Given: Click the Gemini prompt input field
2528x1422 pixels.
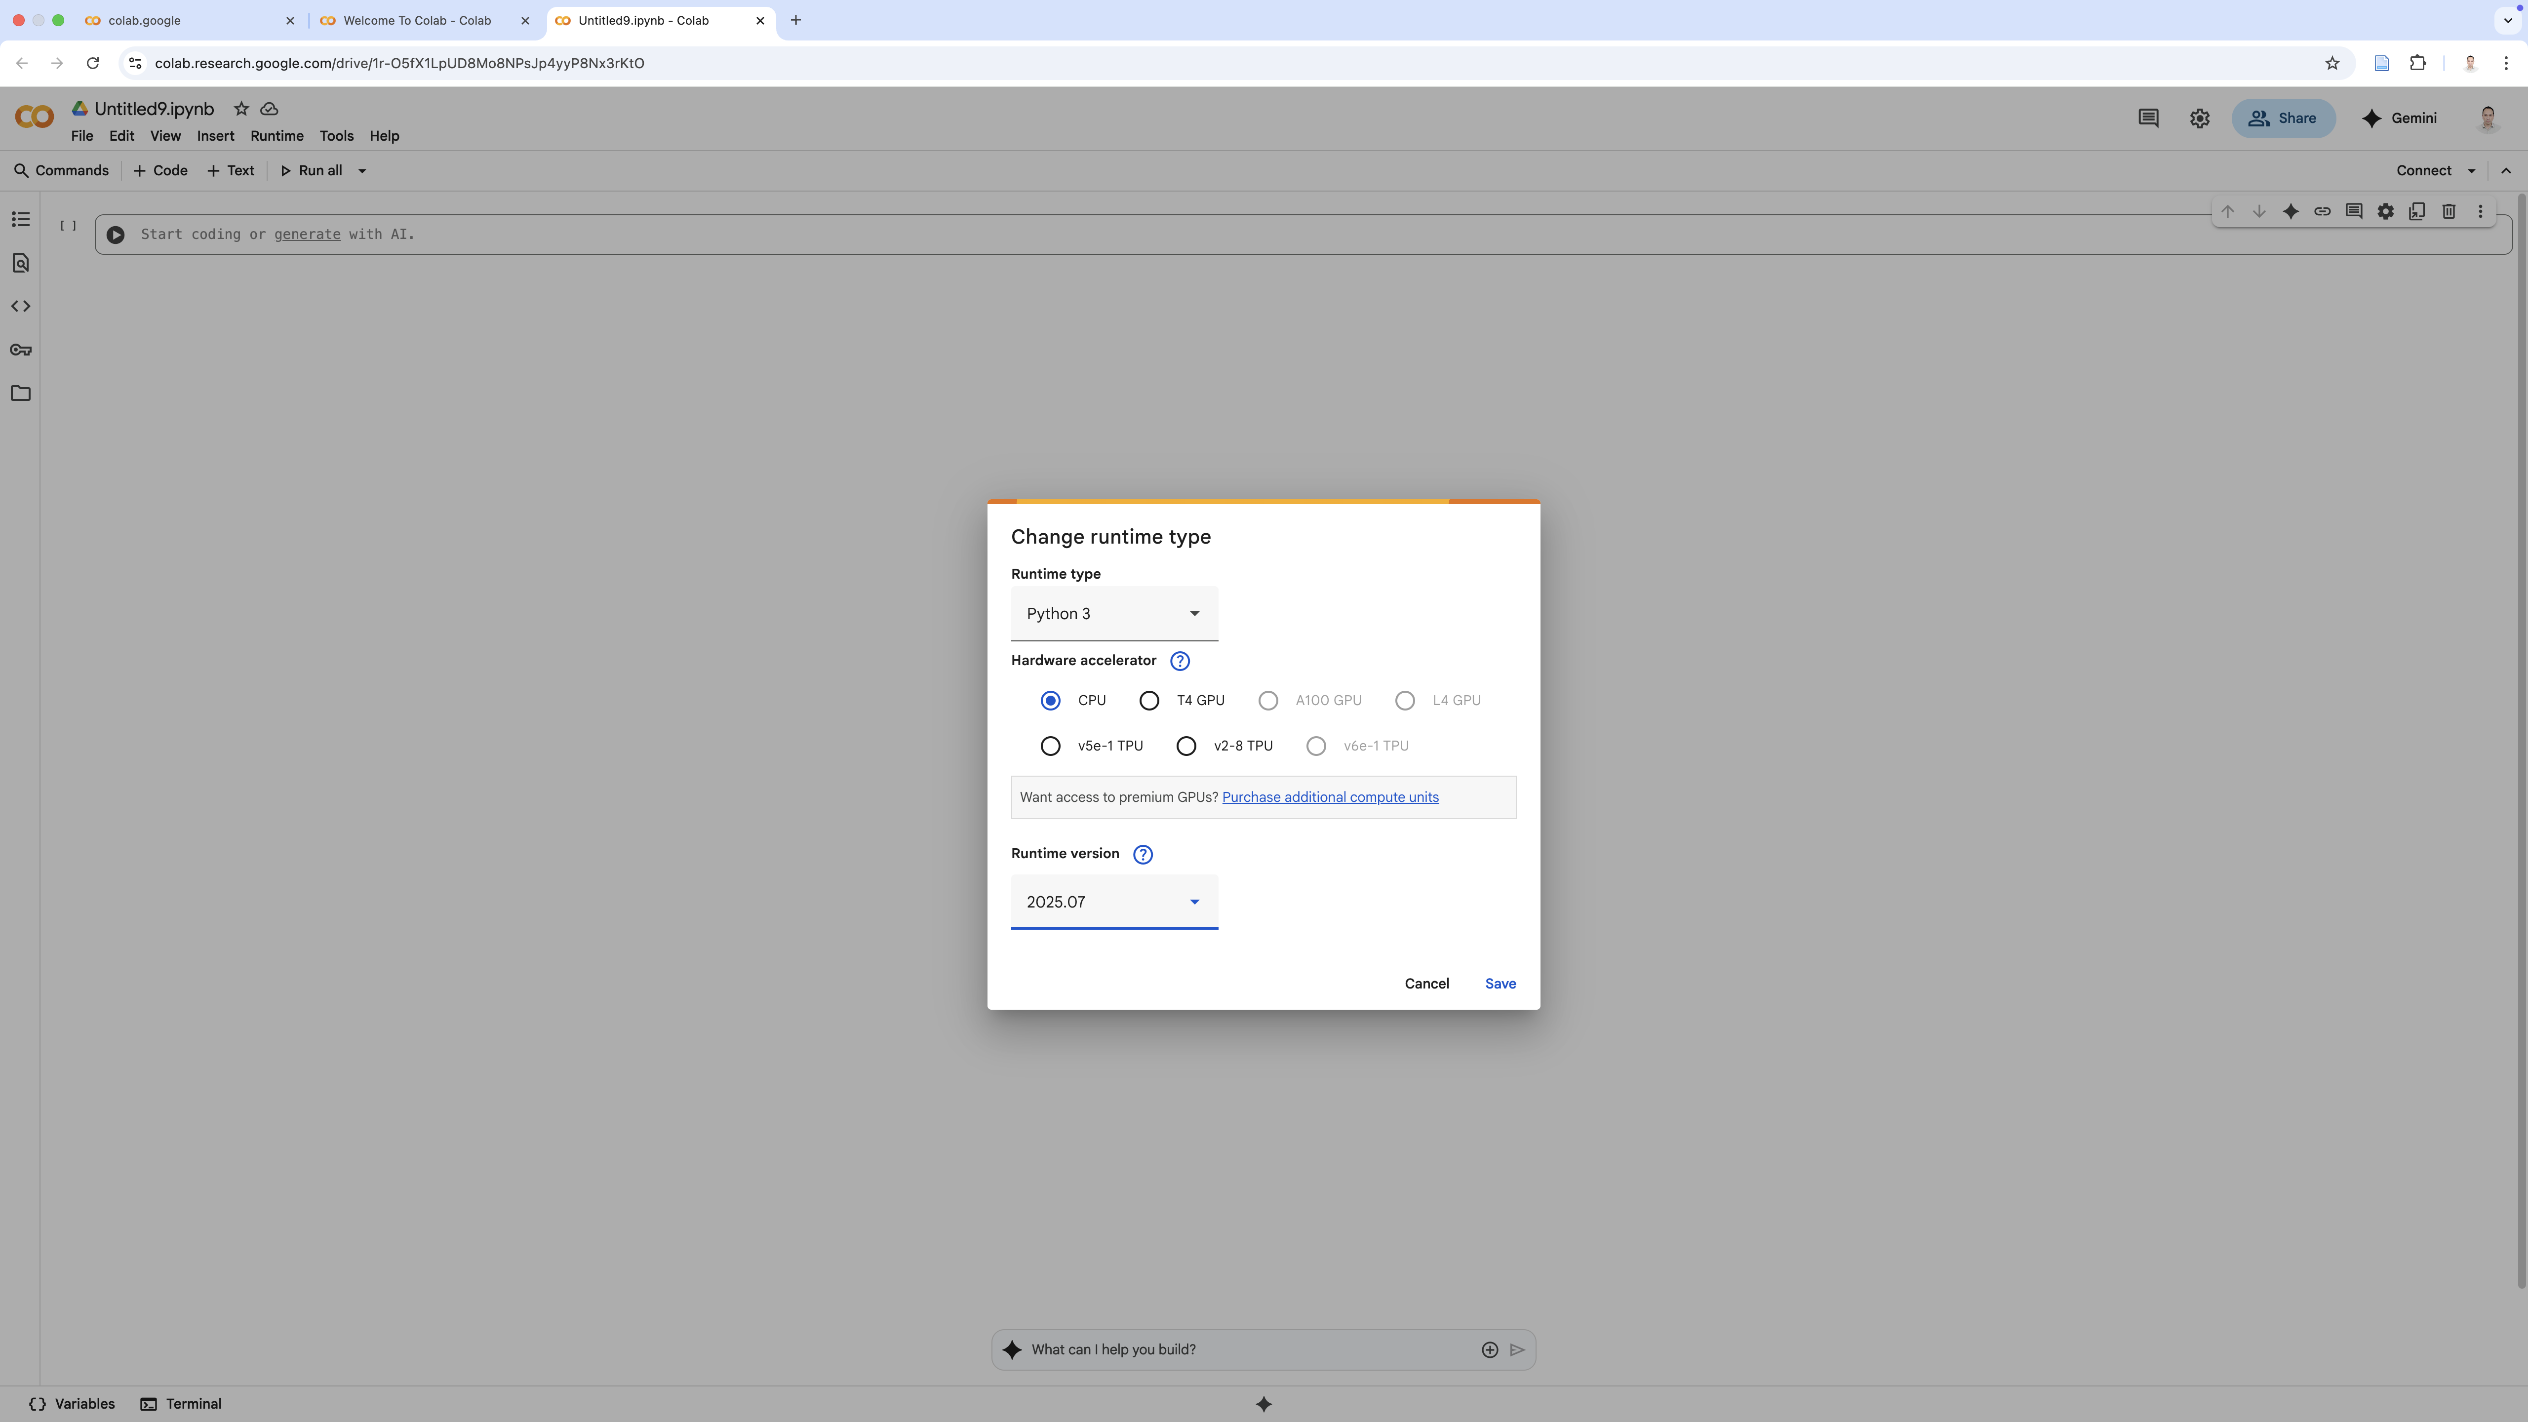Looking at the screenshot, I should [x=1246, y=1349].
